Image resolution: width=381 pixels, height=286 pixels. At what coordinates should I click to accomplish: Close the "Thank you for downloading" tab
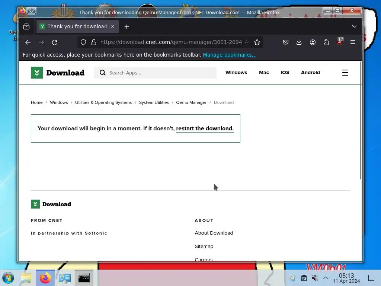point(113,26)
